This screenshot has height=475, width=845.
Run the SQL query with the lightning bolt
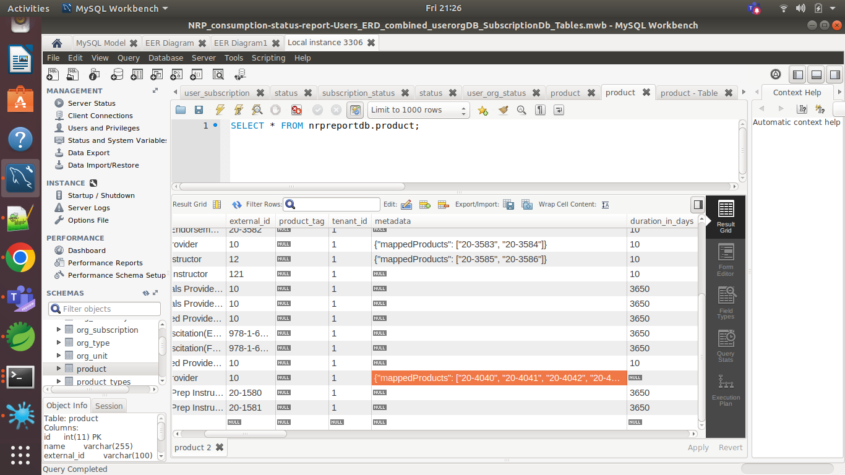[x=220, y=109]
